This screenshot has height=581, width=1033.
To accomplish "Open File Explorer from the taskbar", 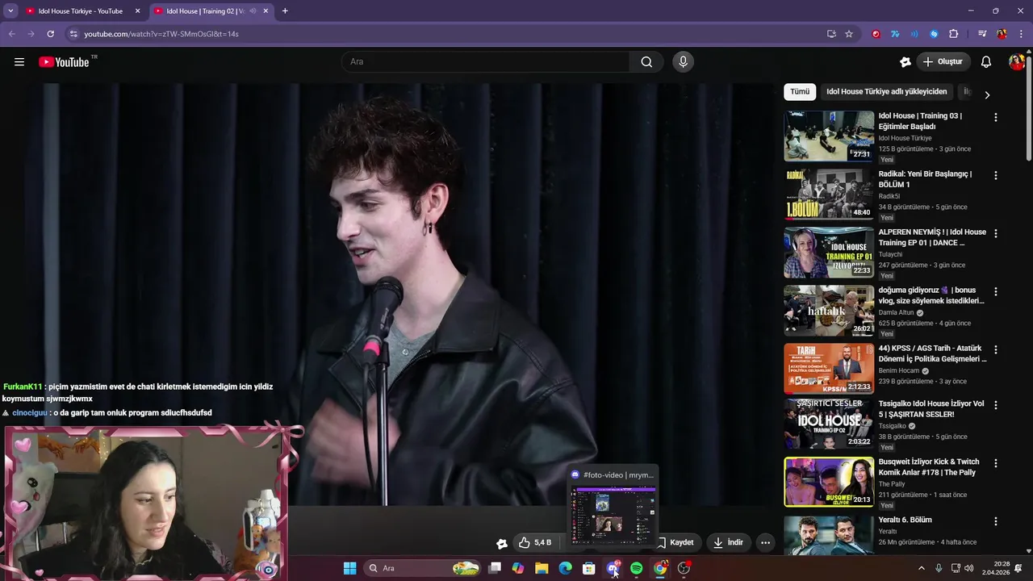I will (x=542, y=568).
